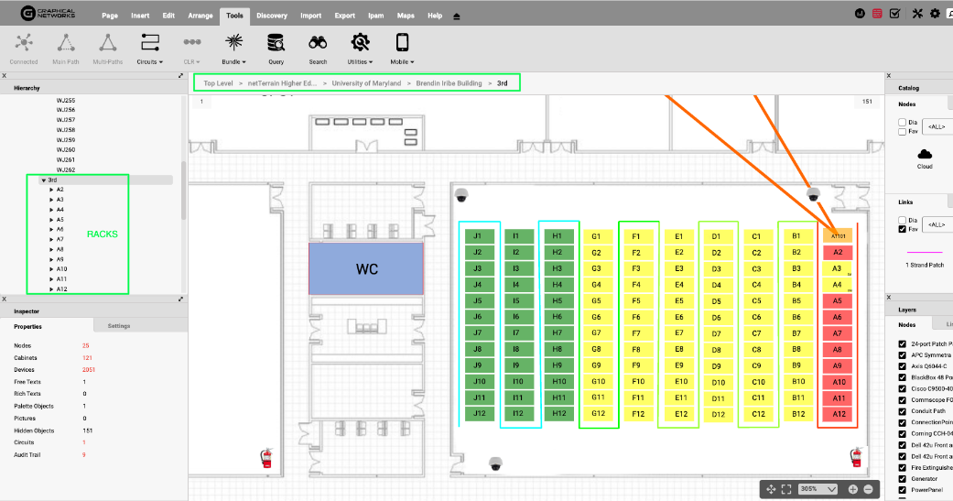
Task: Enable the Dia checkbox under Nodes
Action: (903, 122)
